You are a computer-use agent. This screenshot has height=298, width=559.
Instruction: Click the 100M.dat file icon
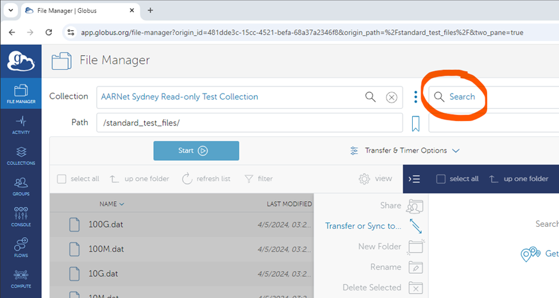click(74, 249)
